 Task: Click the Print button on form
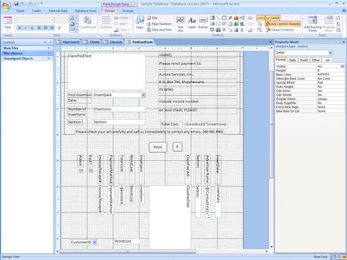[158, 147]
